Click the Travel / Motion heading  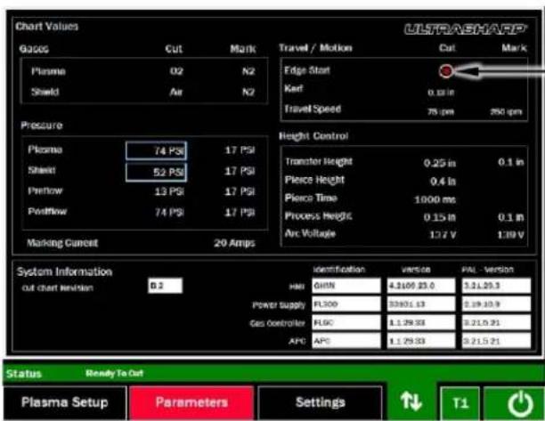[315, 48]
